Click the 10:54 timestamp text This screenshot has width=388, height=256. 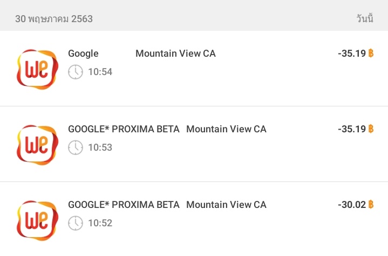100,72
